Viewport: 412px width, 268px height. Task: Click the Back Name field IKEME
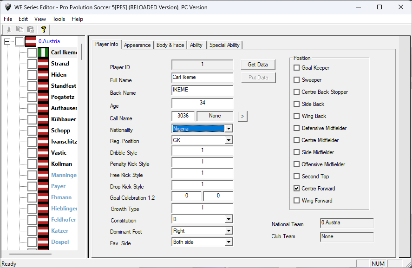pyautogui.click(x=202, y=90)
